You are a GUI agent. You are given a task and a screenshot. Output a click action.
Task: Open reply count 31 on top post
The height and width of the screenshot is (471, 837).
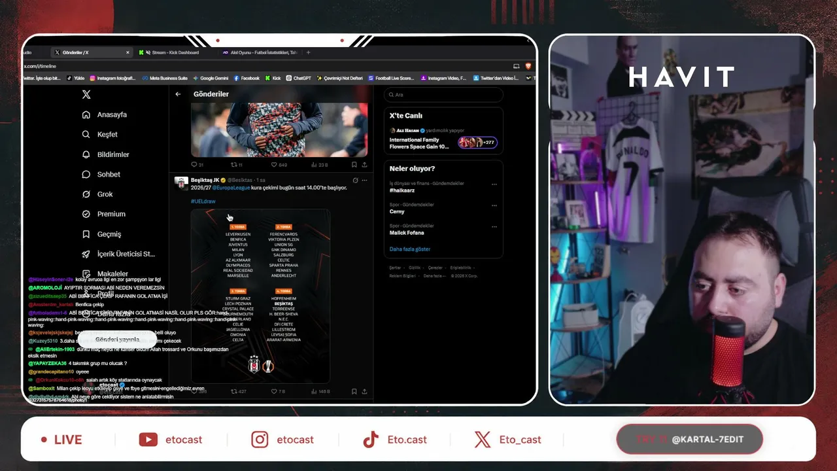point(197,165)
